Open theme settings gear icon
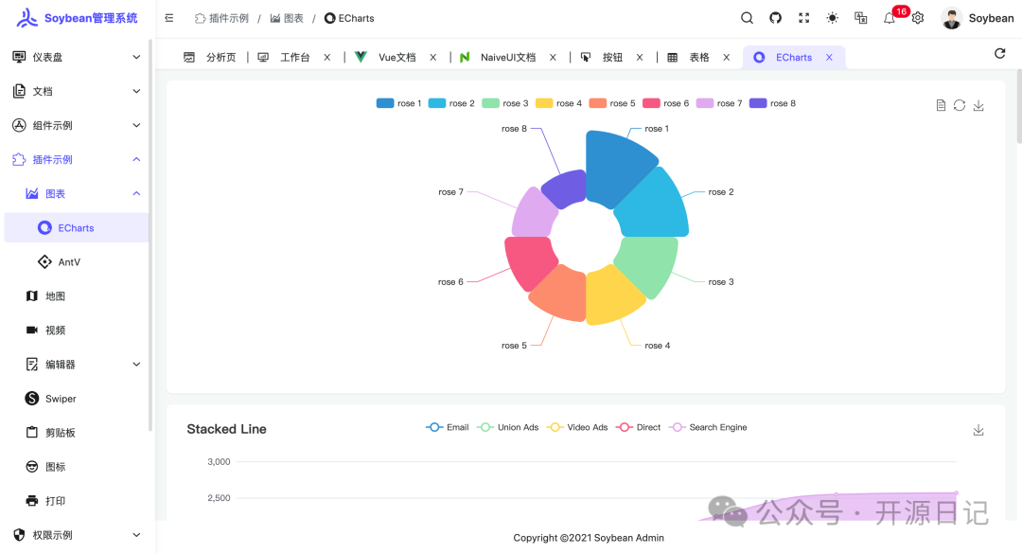The height and width of the screenshot is (554, 1022). (918, 18)
